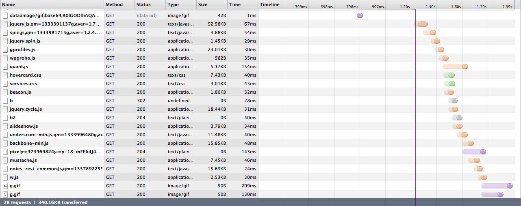Sort by the Status column header

(x=150, y=4)
